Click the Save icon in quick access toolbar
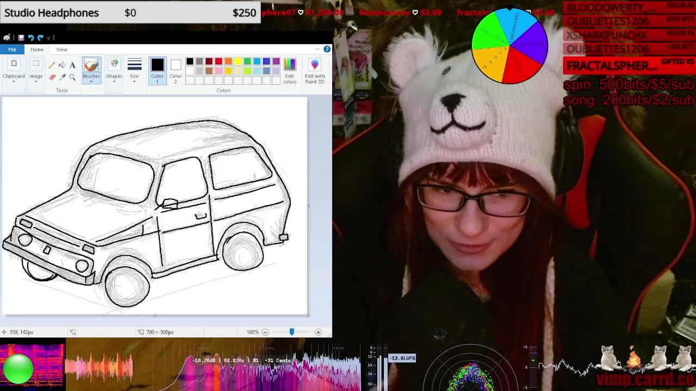The width and height of the screenshot is (696, 391). pyautogui.click(x=21, y=37)
